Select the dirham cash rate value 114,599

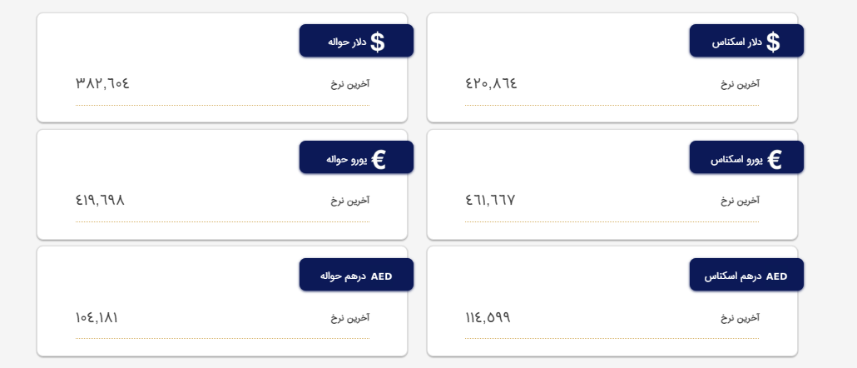click(488, 317)
